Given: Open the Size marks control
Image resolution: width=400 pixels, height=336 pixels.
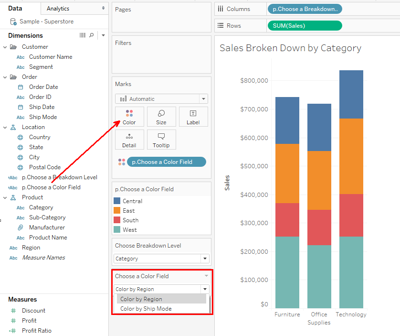Looking at the screenshot, I should (x=161, y=117).
